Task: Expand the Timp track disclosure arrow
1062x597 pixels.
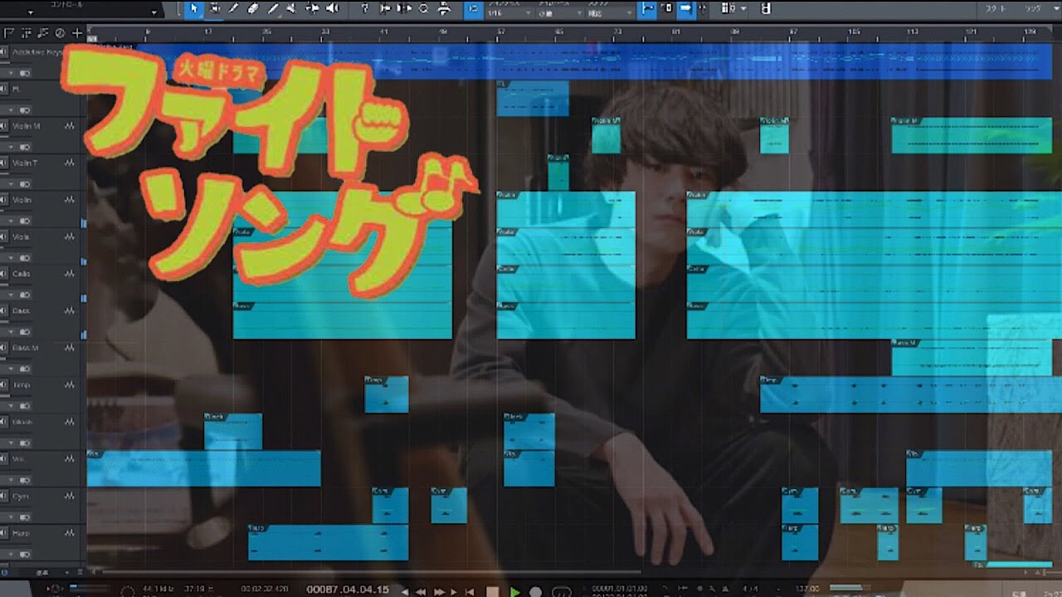Action: 12,406
